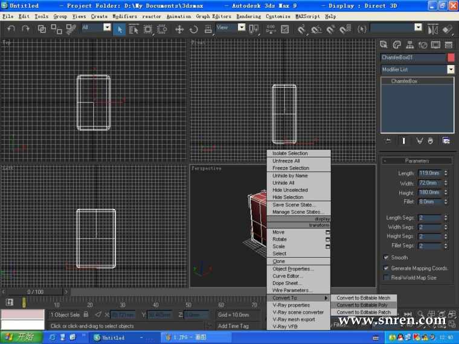Click Remove Modifier trash icon

(x=430, y=141)
